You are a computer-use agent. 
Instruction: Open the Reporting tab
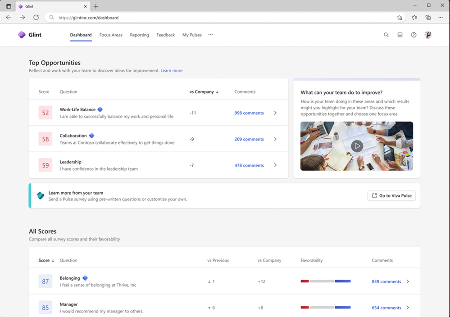point(139,35)
